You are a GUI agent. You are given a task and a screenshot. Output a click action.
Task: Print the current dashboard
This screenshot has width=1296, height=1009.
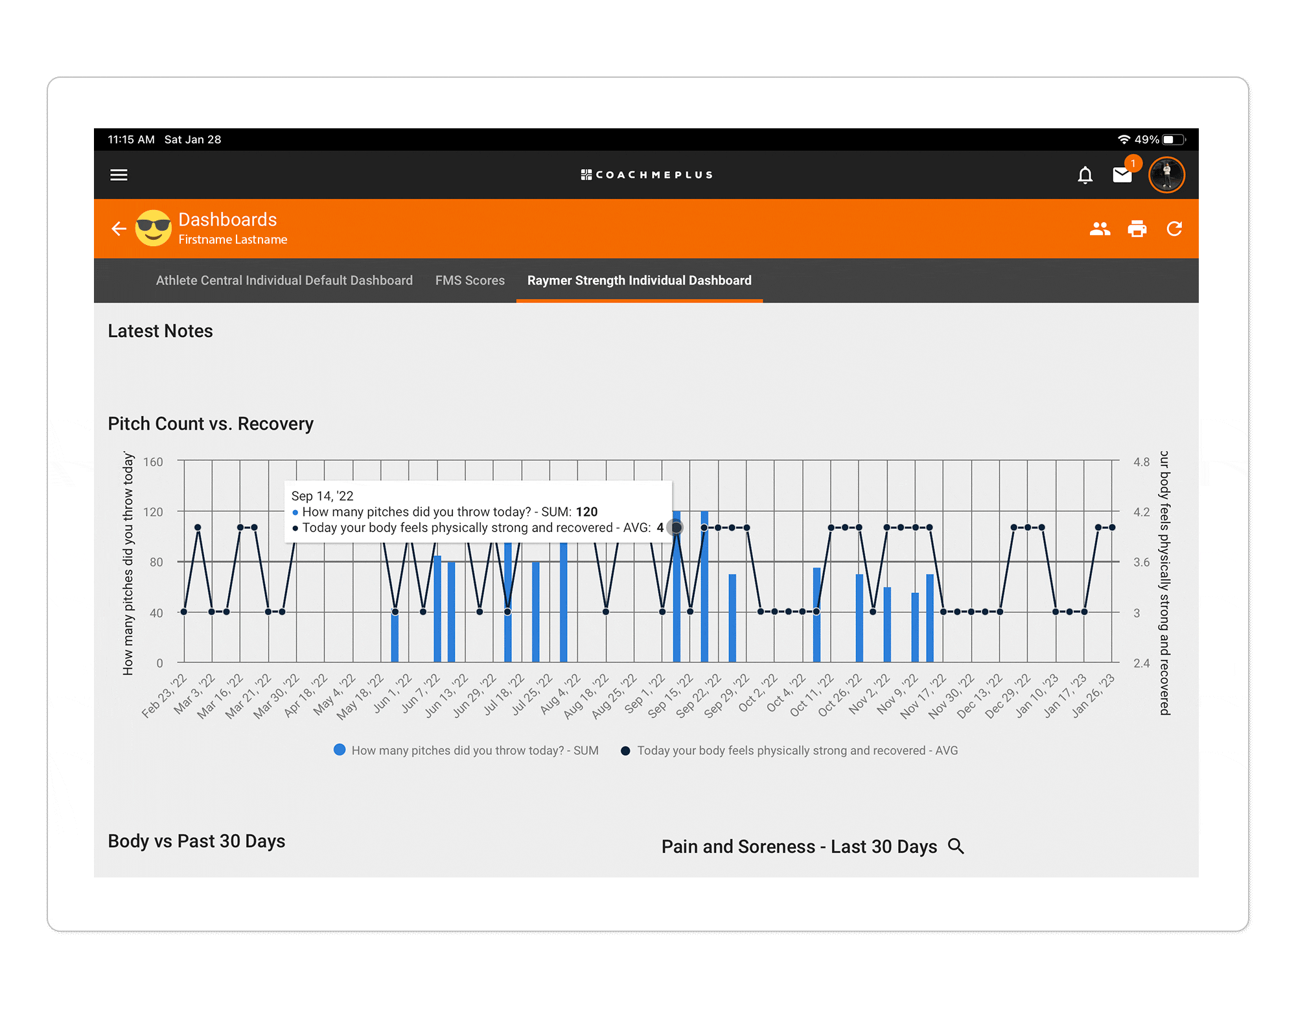pos(1137,229)
